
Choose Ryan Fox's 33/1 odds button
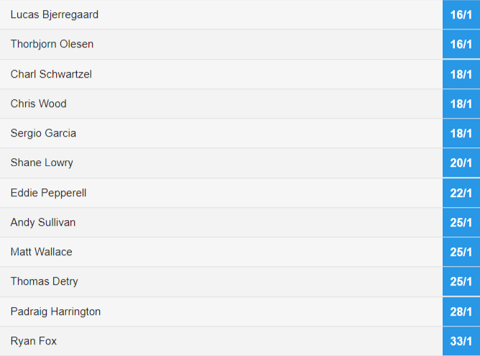(461, 341)
